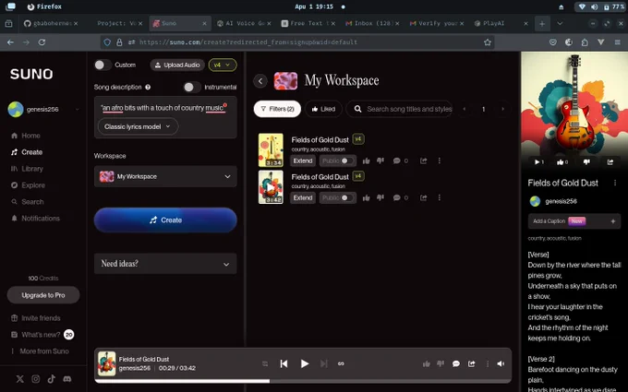Click Search song titles and styles field
The image size is (628, 392).
399,109
